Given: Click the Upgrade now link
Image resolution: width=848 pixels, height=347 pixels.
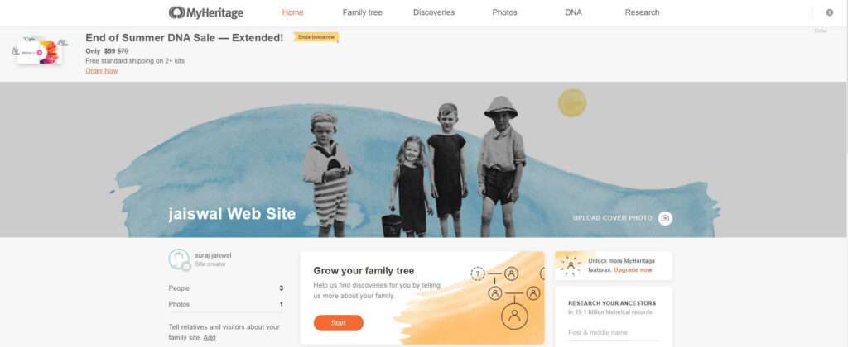Looking at the screenshot, I should (633, 269).
